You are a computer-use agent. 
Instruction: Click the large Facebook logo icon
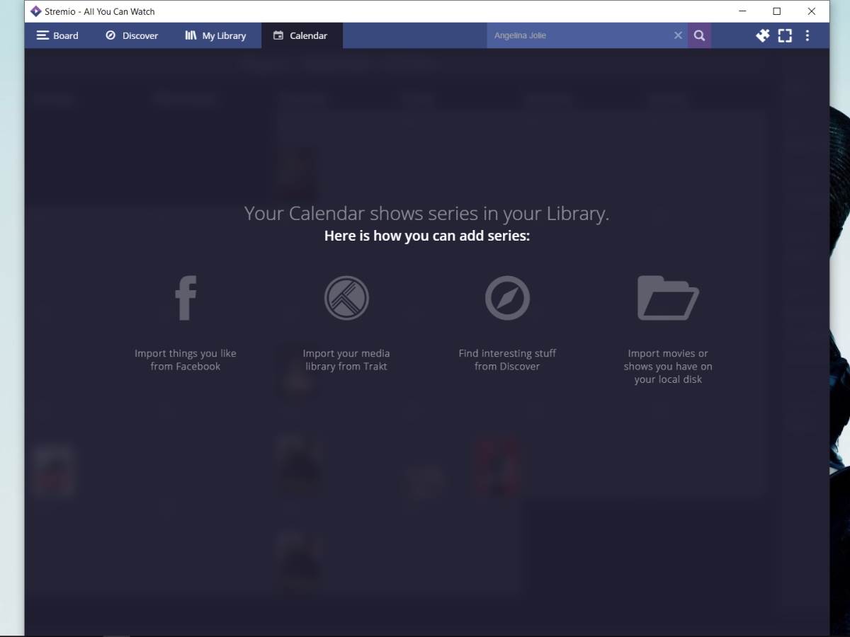[x=186, y=298]
